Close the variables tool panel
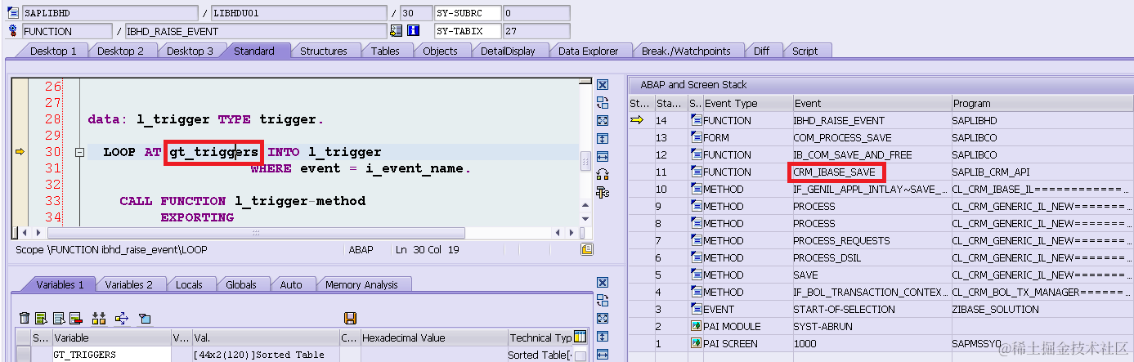Viewport: 1134px width, 362px height. click(603, 283)
